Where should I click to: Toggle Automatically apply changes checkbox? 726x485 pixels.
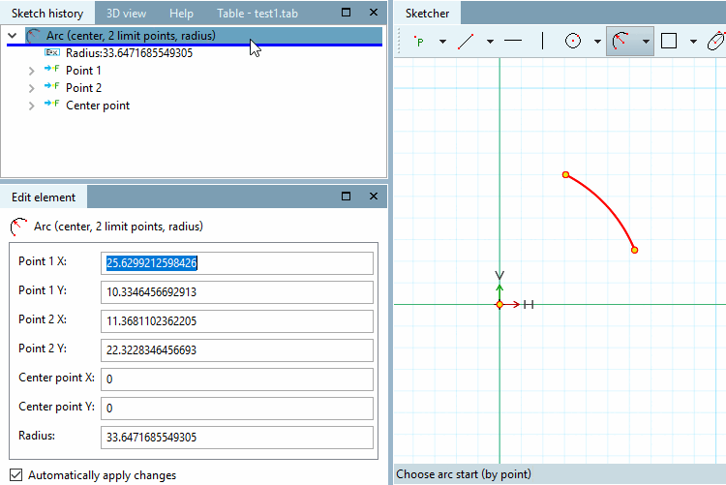pyautogui.click(x=15, y=475)
